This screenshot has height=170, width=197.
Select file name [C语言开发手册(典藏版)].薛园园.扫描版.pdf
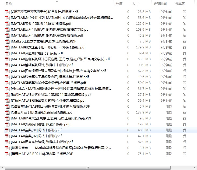coord(42,112)
